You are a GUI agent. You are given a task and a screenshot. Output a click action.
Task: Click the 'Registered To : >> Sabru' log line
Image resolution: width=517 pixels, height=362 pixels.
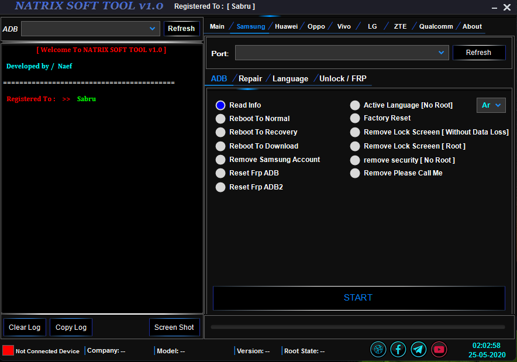coord(51,99)
